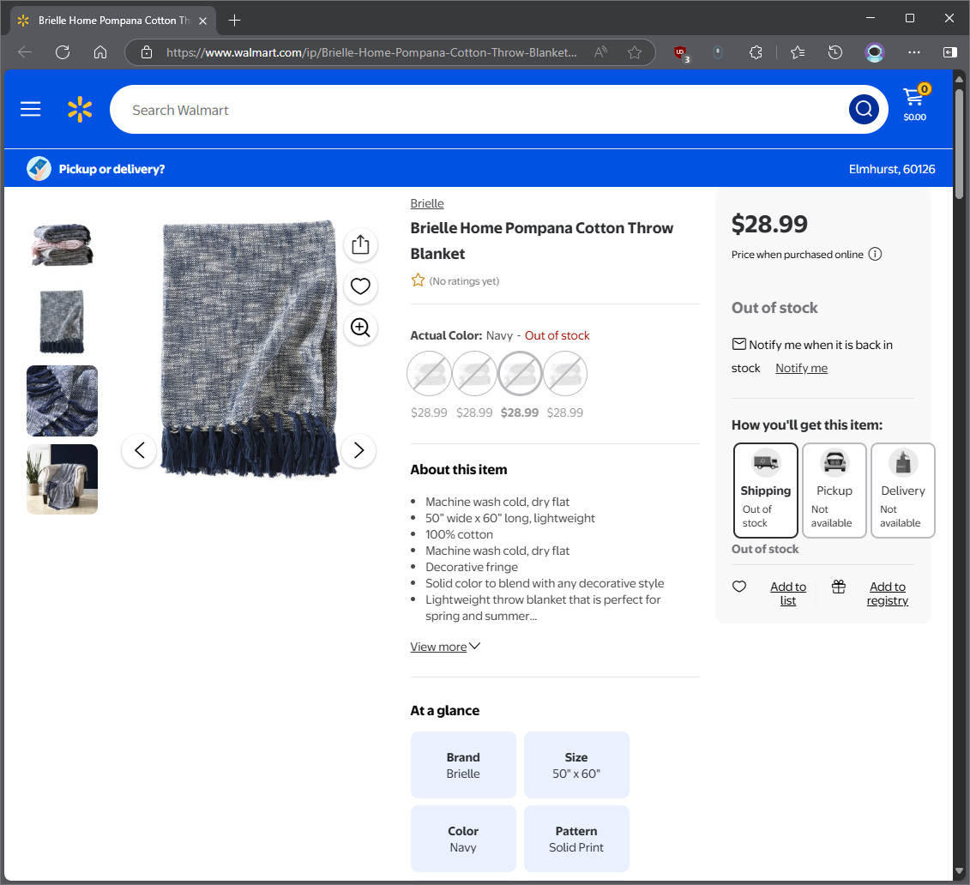This screenshot has height=885, width=970.
Task: Click the star rating icon
Action: (419, 280)
